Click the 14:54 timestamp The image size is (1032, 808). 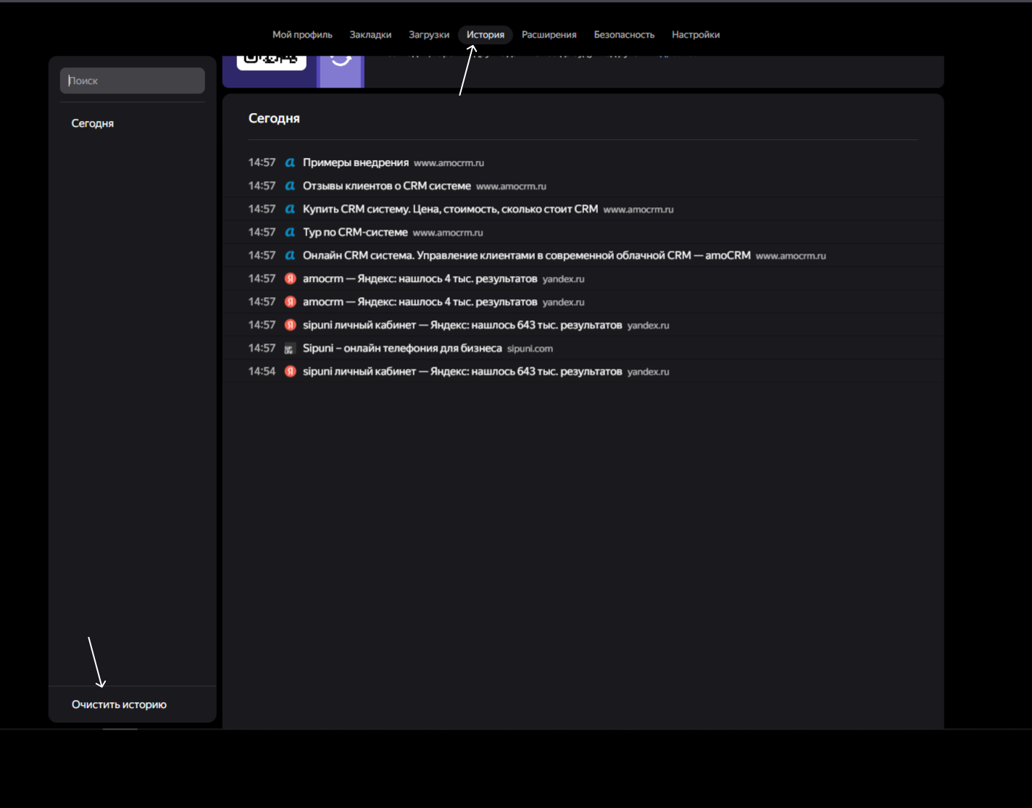[262, 371]
